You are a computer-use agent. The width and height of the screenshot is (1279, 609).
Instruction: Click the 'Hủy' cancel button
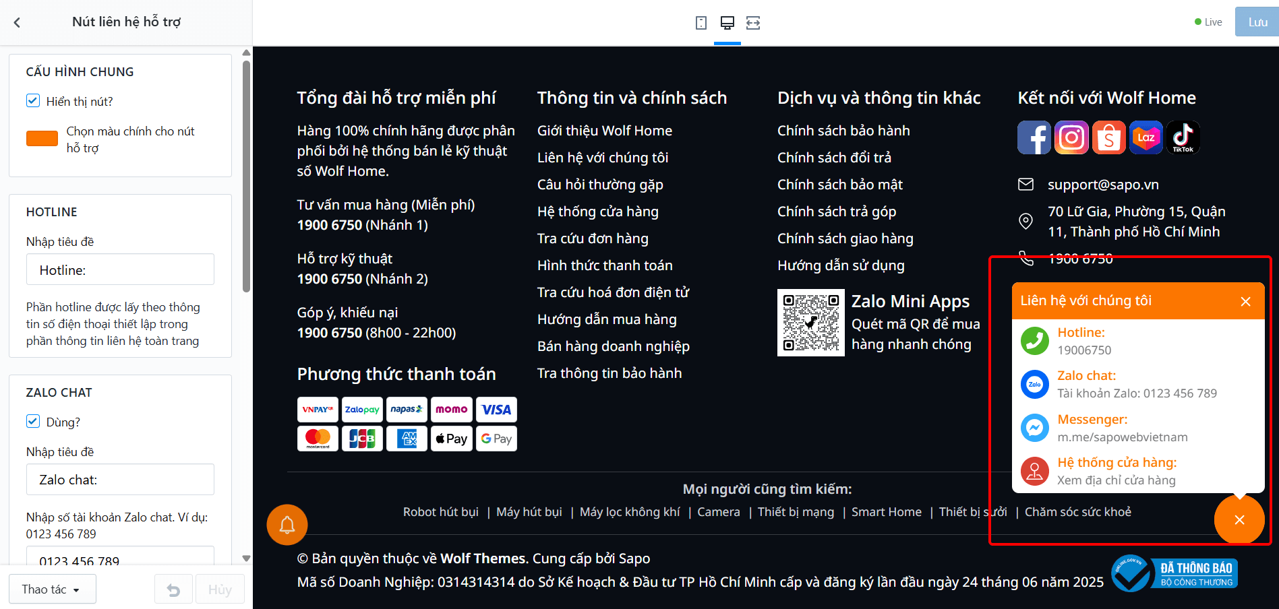pos(220,589)
